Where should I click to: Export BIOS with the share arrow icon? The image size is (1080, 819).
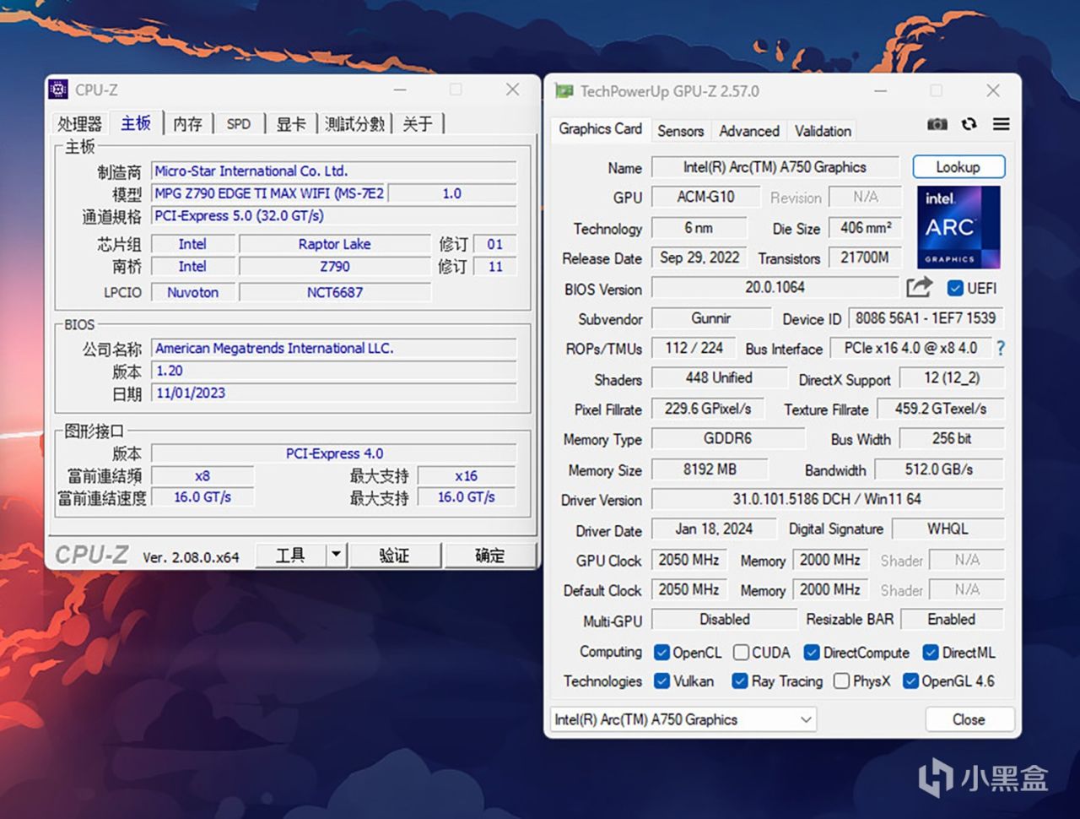pos(920,288)
